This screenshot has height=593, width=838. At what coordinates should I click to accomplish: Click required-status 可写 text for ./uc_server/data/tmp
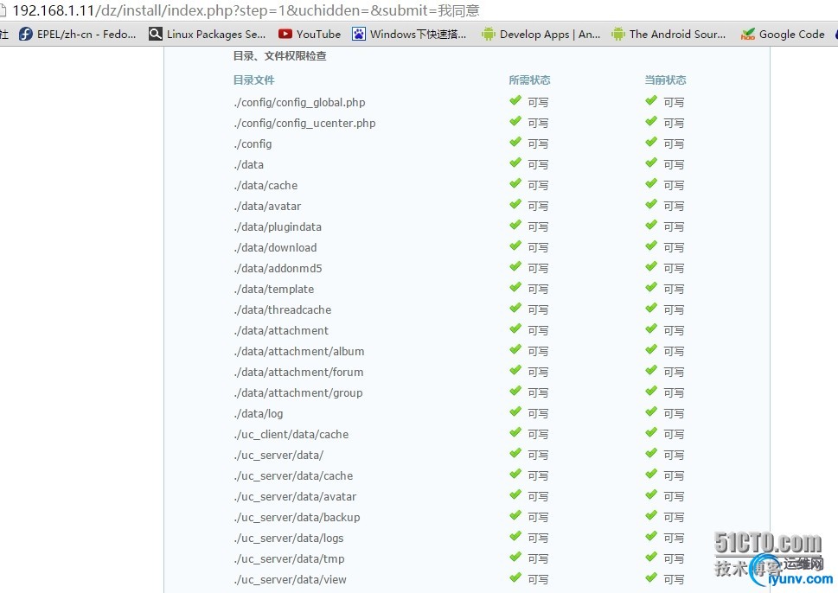point(538,559)
